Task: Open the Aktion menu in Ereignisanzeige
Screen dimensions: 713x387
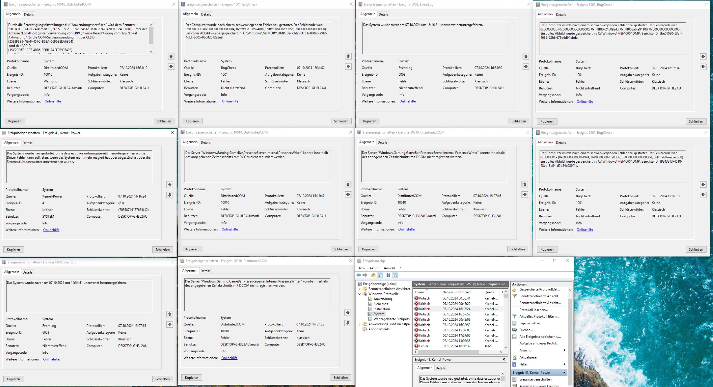Action: coord(374,268)
